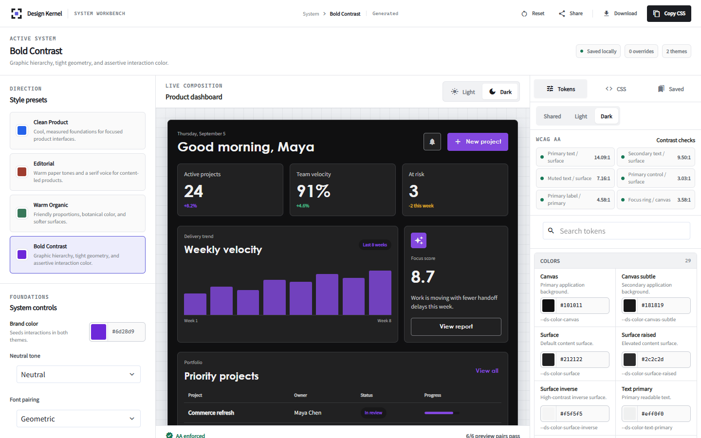Open the Geometric font pairing dropdown
The height and width of the screenshot is (438, 701).
click(78, 419)
